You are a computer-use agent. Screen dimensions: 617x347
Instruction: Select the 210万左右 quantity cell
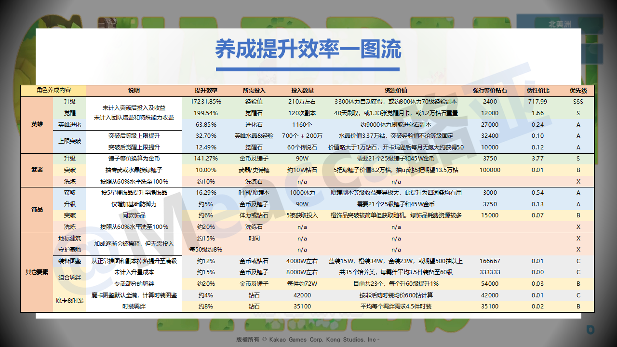(x=302, y=102)
